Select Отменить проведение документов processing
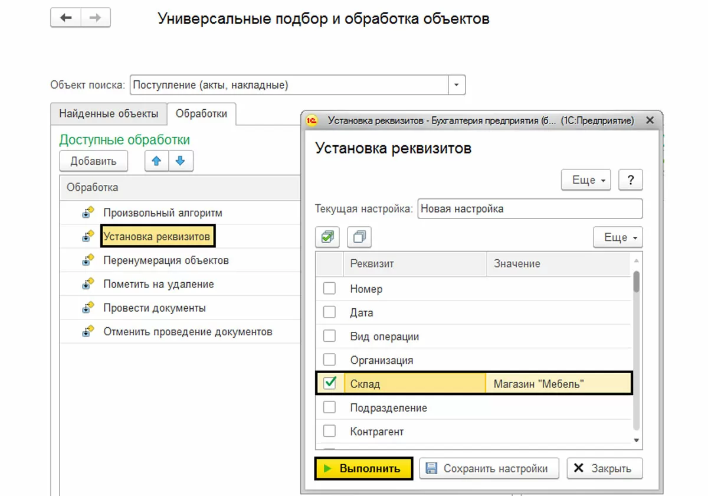Viewport: 708px width, 496px height. [x=188, y=331]
